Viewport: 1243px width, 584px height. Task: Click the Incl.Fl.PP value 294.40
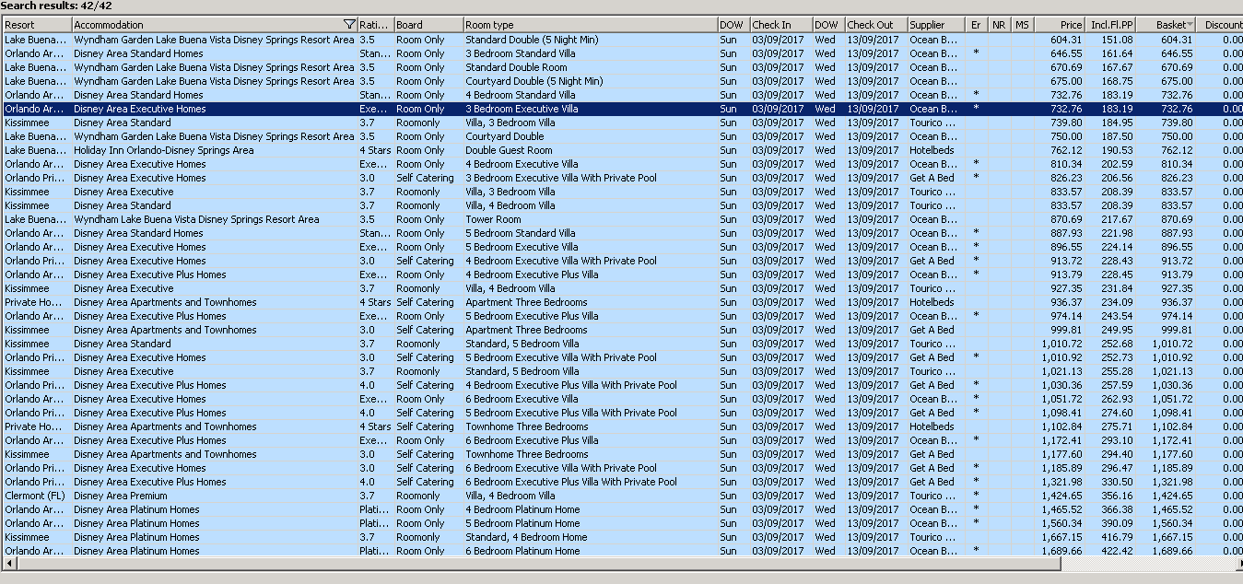1119,454
